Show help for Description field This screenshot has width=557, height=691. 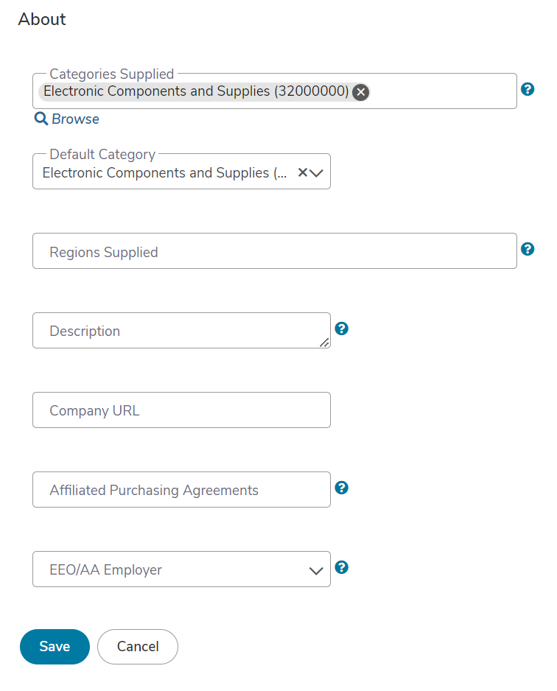(342, 329)
